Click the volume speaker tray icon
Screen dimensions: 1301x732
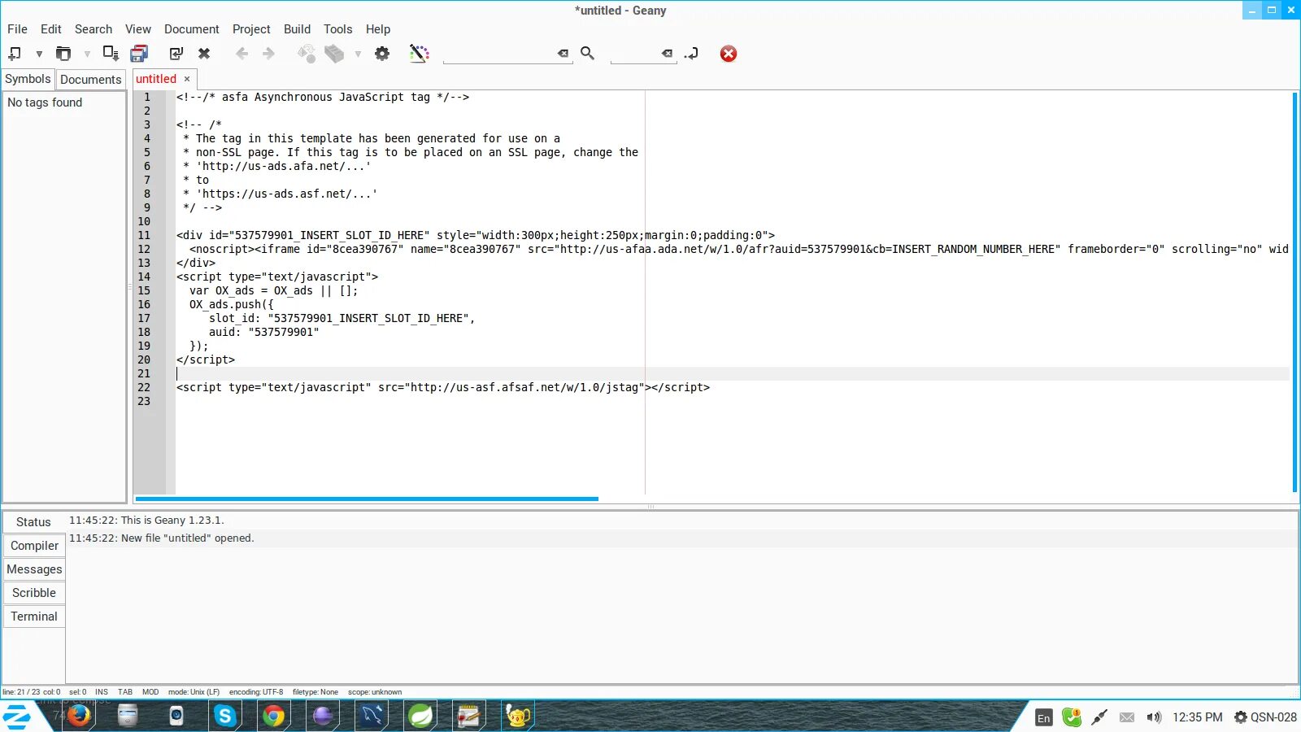[1154, 717]
